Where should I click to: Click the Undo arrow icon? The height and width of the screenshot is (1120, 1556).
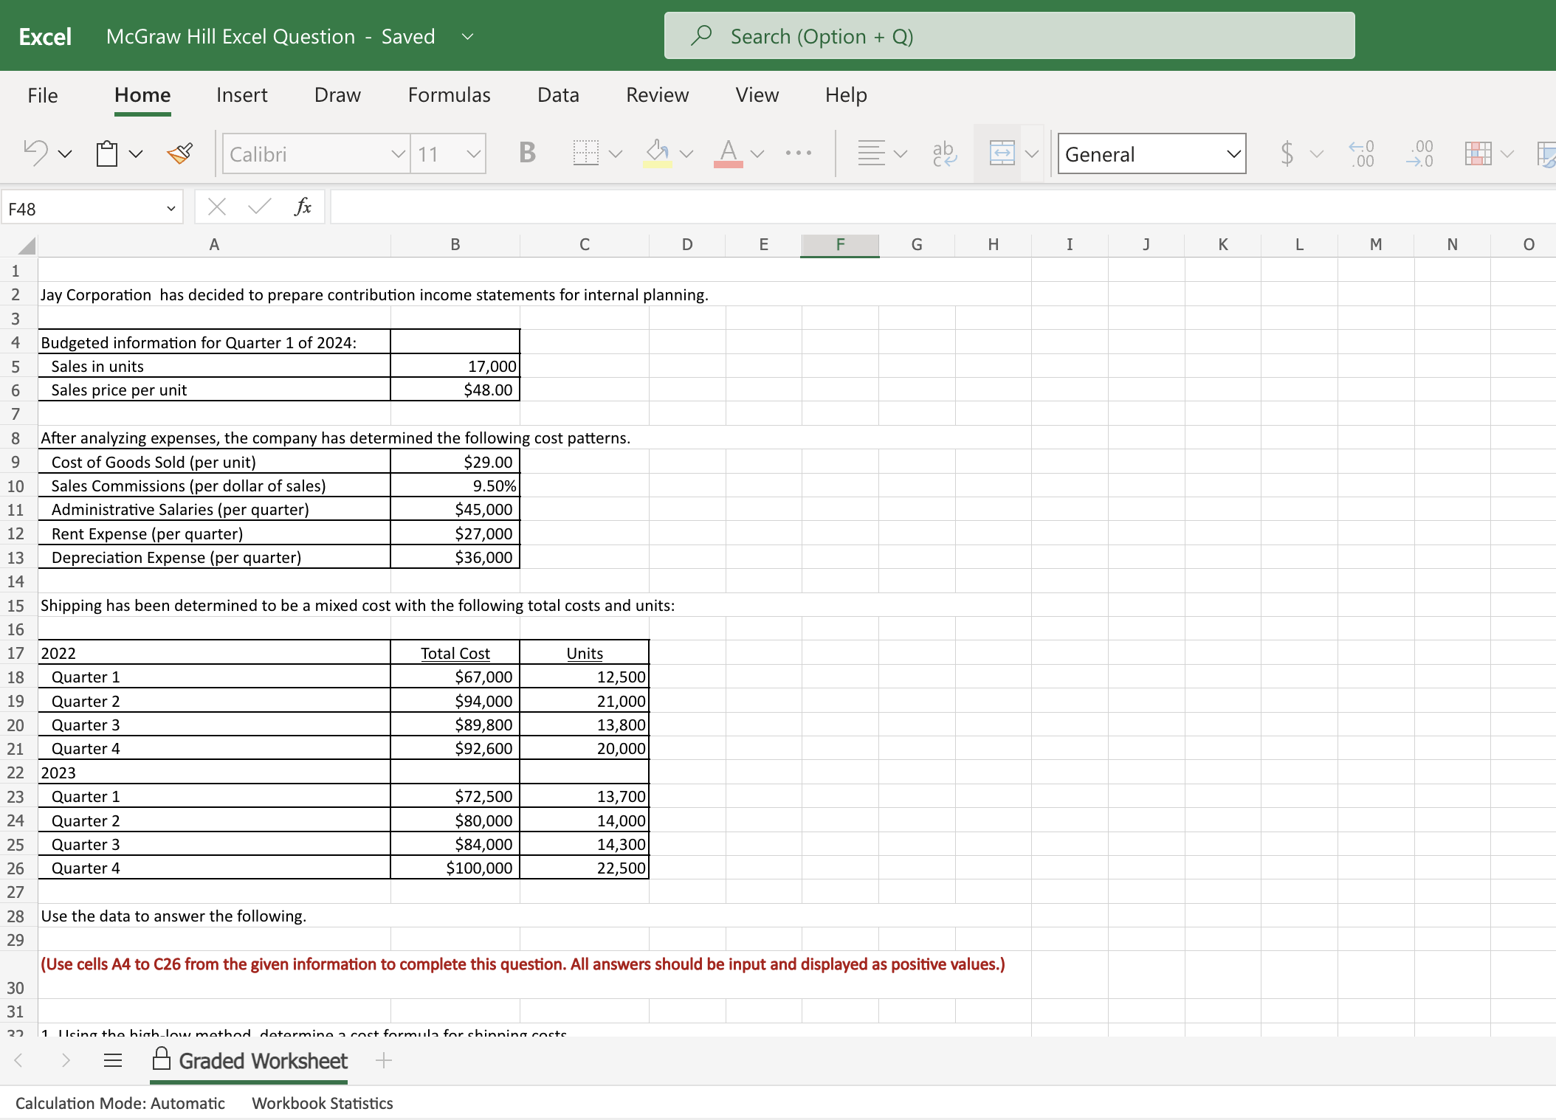(35, 153)
